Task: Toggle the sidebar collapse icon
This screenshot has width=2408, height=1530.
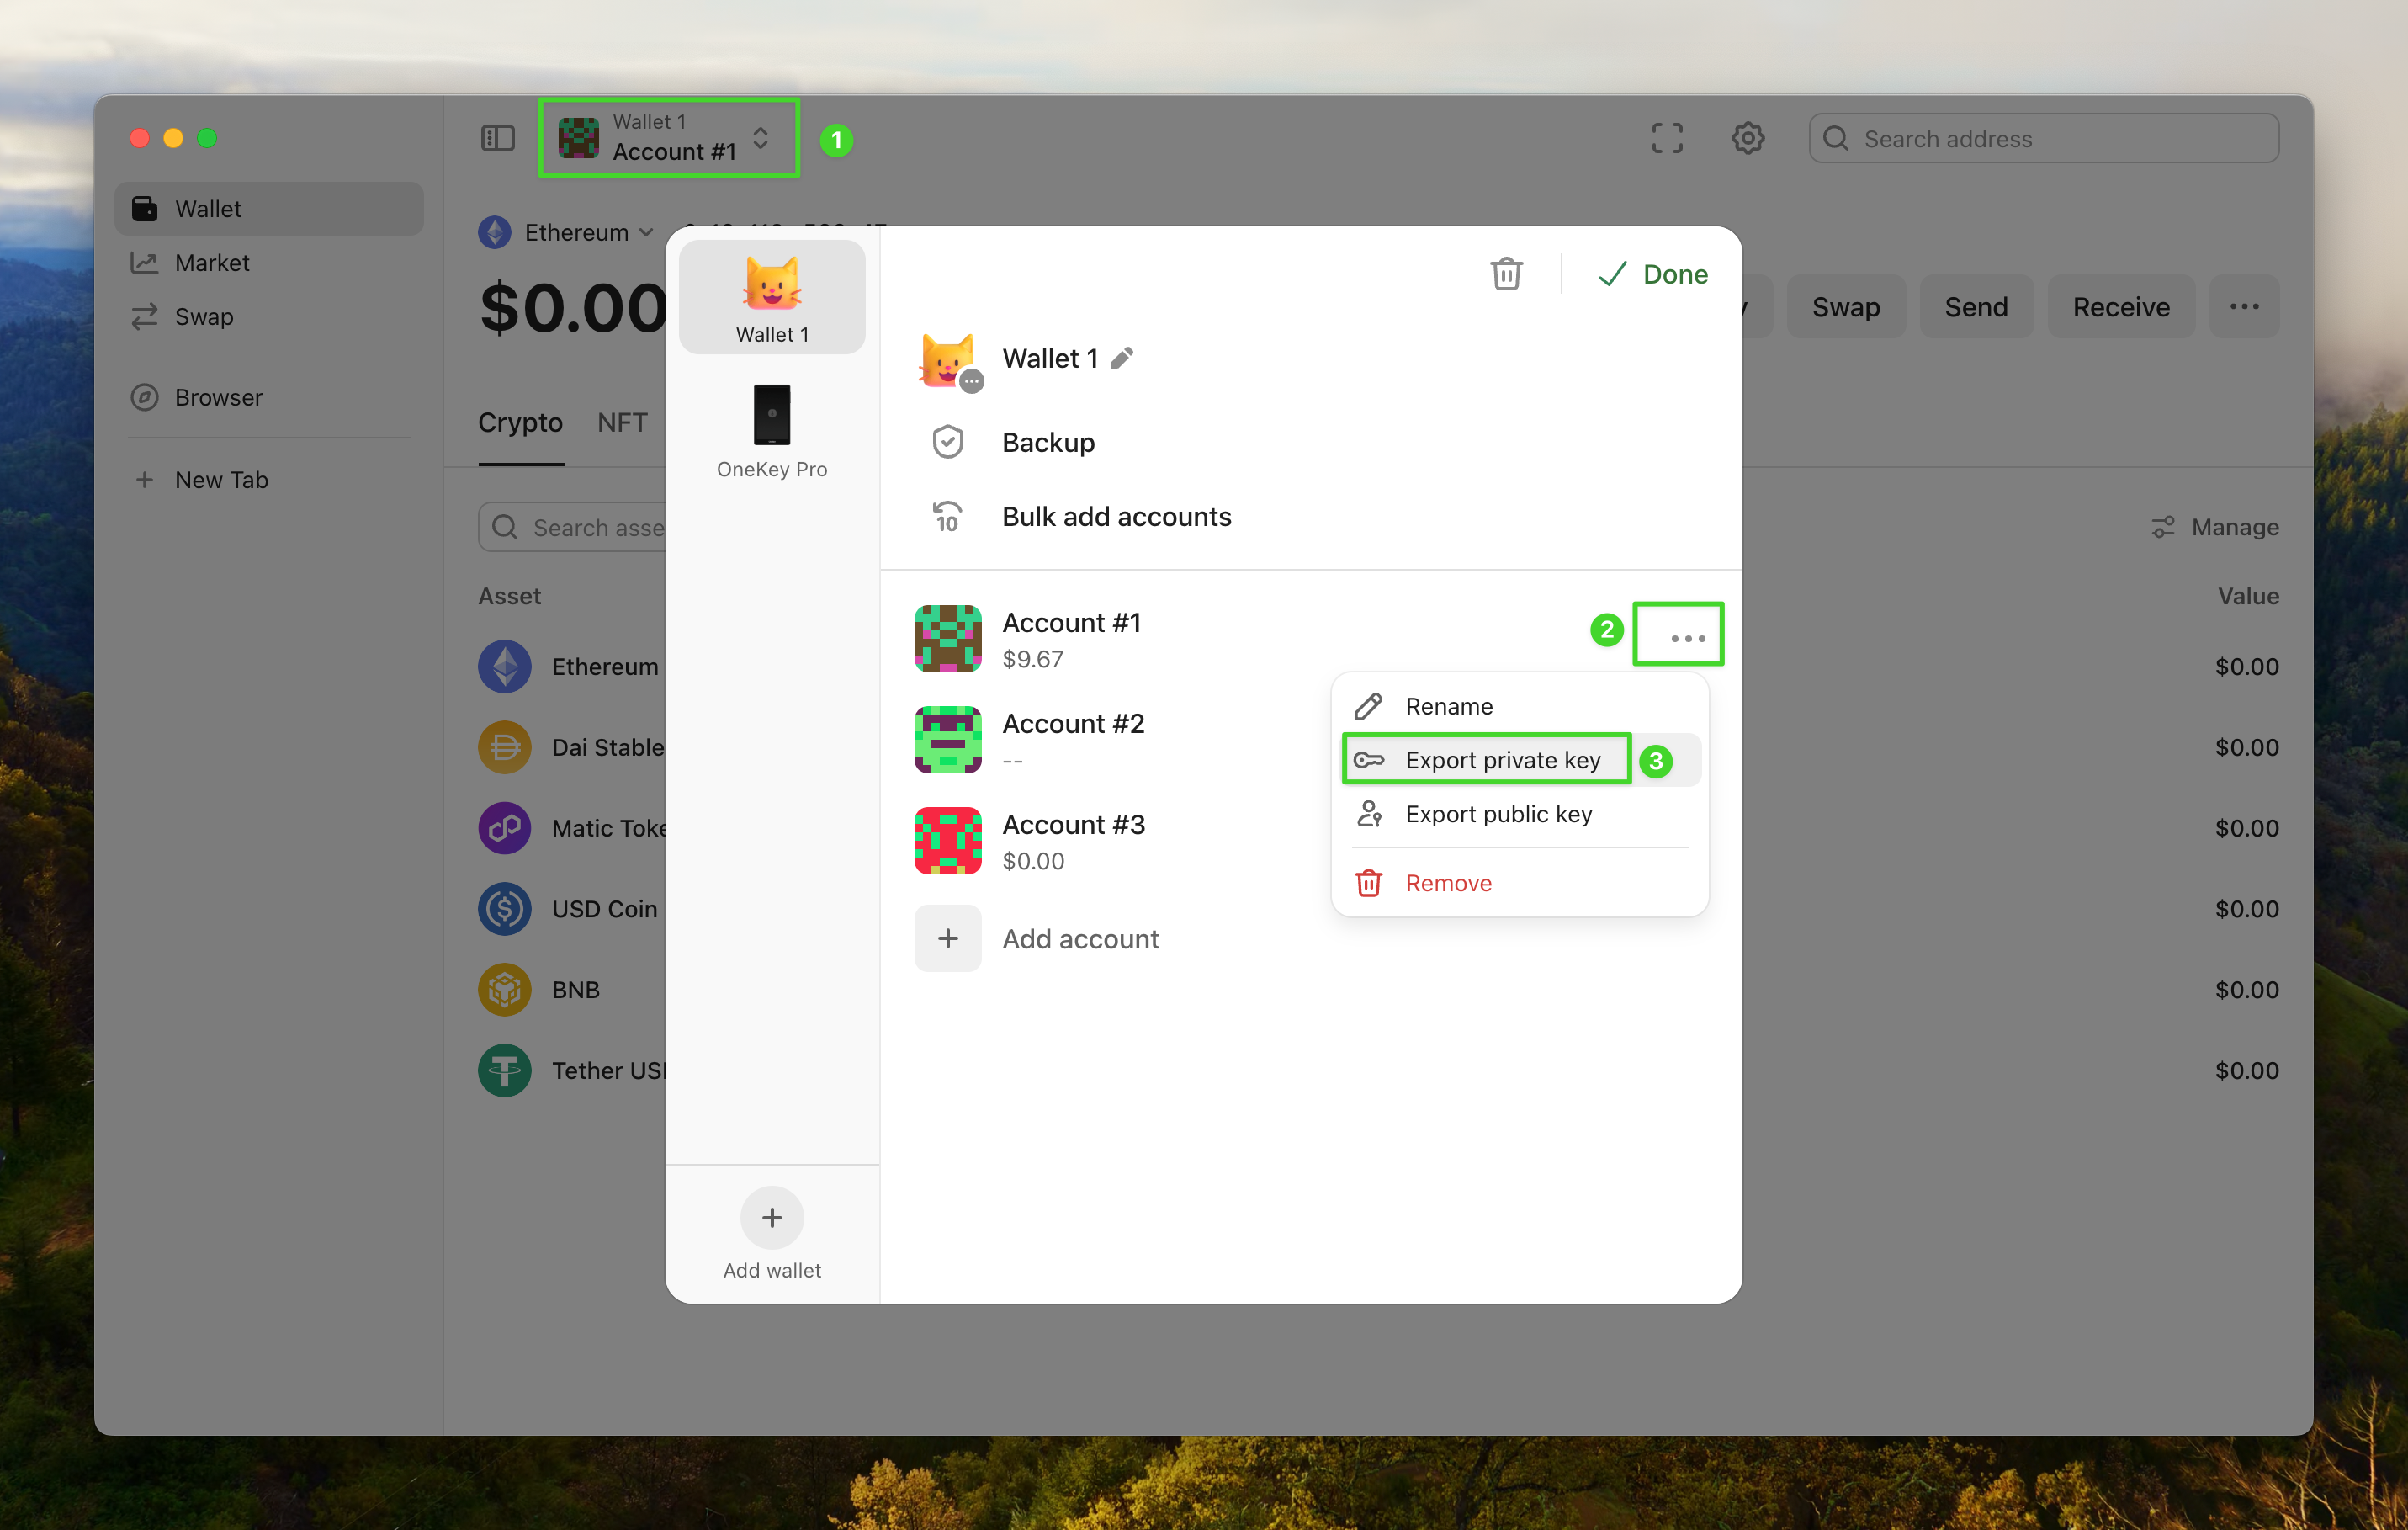Action: 497,138
